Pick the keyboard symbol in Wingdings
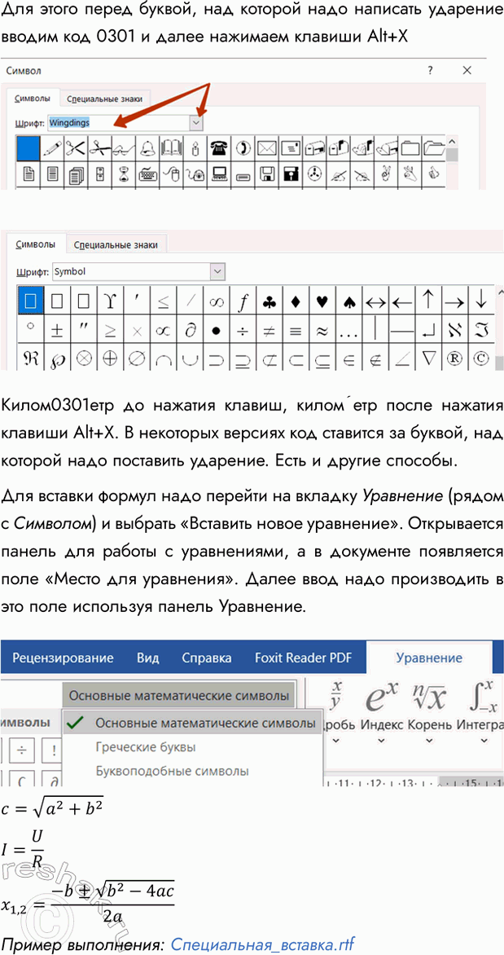This screenshot has width=504, height=955. coord(147,174)
